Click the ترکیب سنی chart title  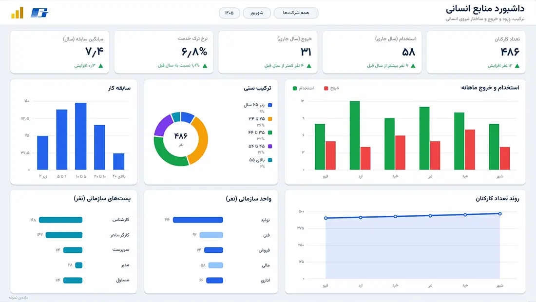(257, 88)
